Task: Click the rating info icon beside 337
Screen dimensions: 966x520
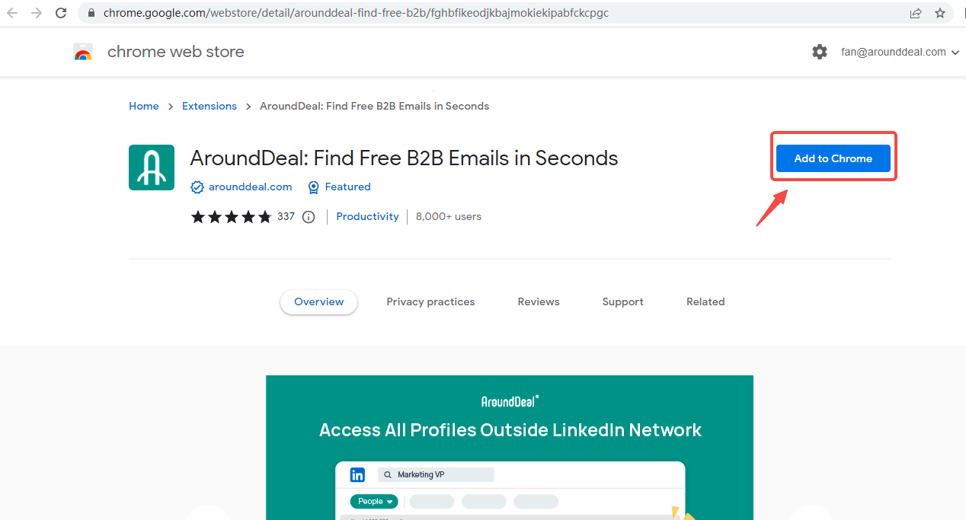Action: [309, 217]
